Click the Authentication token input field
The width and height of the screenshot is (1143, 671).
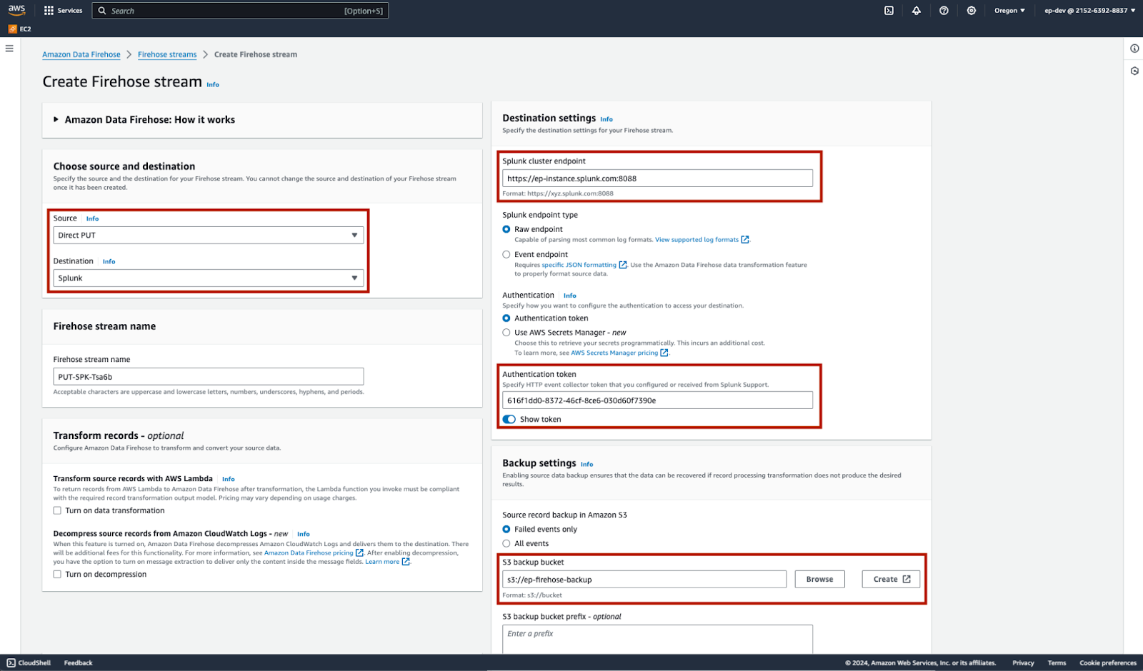(x=657, y=400)
